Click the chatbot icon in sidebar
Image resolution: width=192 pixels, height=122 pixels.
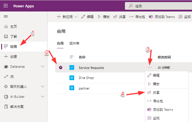(6, 87)
